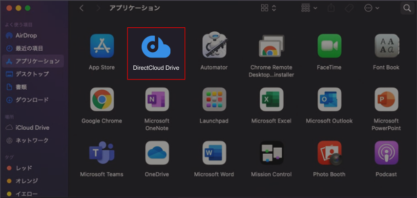Click the 'DirectCloud Drive' name label
This screenshot has height=198, width=417.
point(156,68)
